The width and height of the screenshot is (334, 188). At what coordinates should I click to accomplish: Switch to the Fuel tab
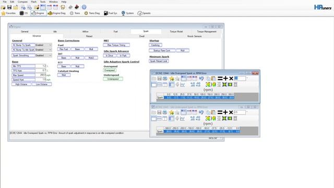[x=116, y=31]
